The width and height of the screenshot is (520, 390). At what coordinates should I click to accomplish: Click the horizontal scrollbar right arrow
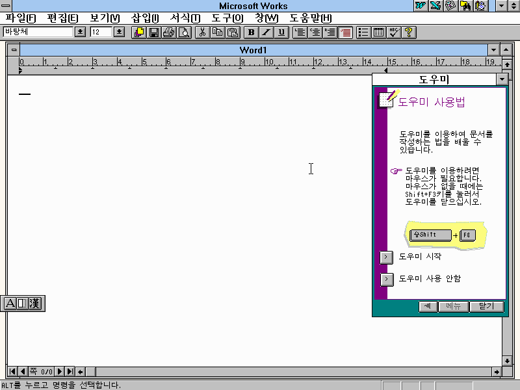click(497, 372)
